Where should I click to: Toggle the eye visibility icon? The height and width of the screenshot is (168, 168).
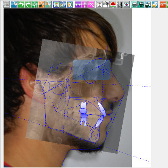(126, 5)
